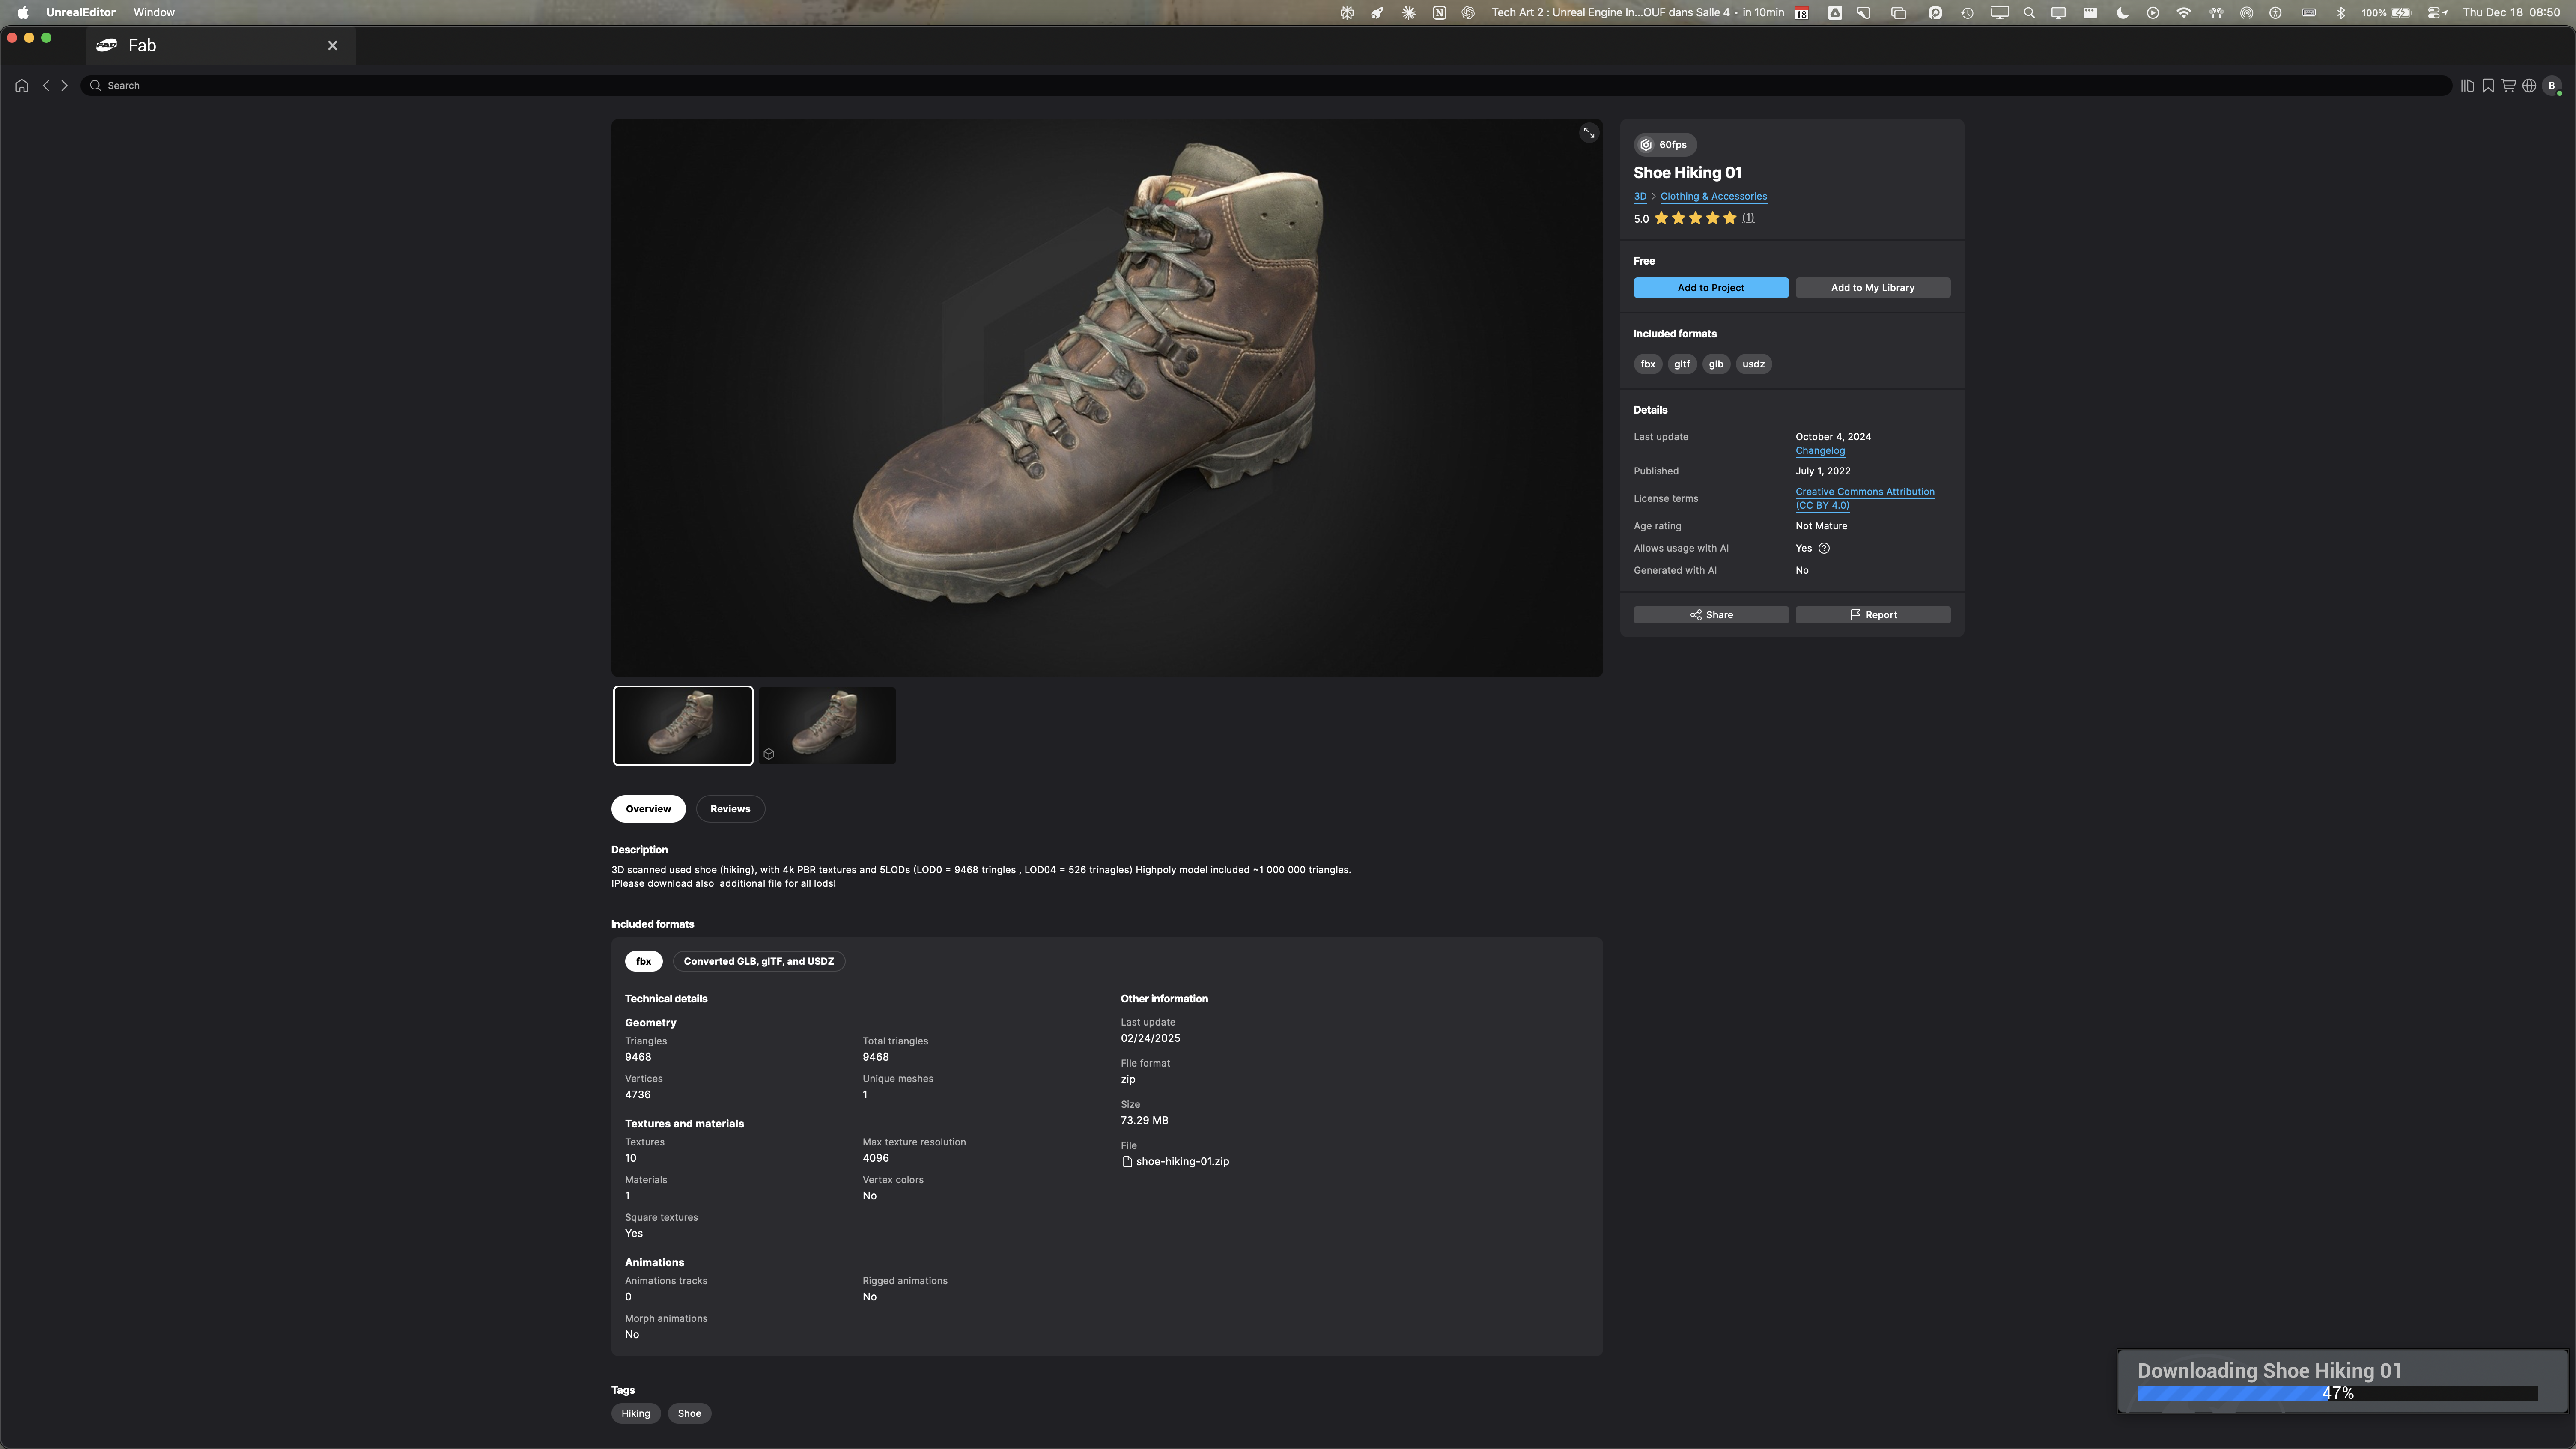This screenshot has width=2576, height=1449.
Task: Click the October 4, 2024 update date
Action: [x=1833, y=437]
